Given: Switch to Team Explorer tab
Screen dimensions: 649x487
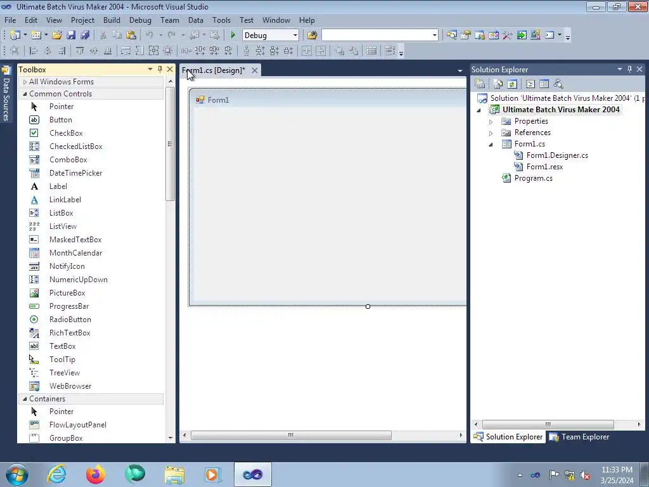Looking at the screenshot, I should (x=579, y=437).
